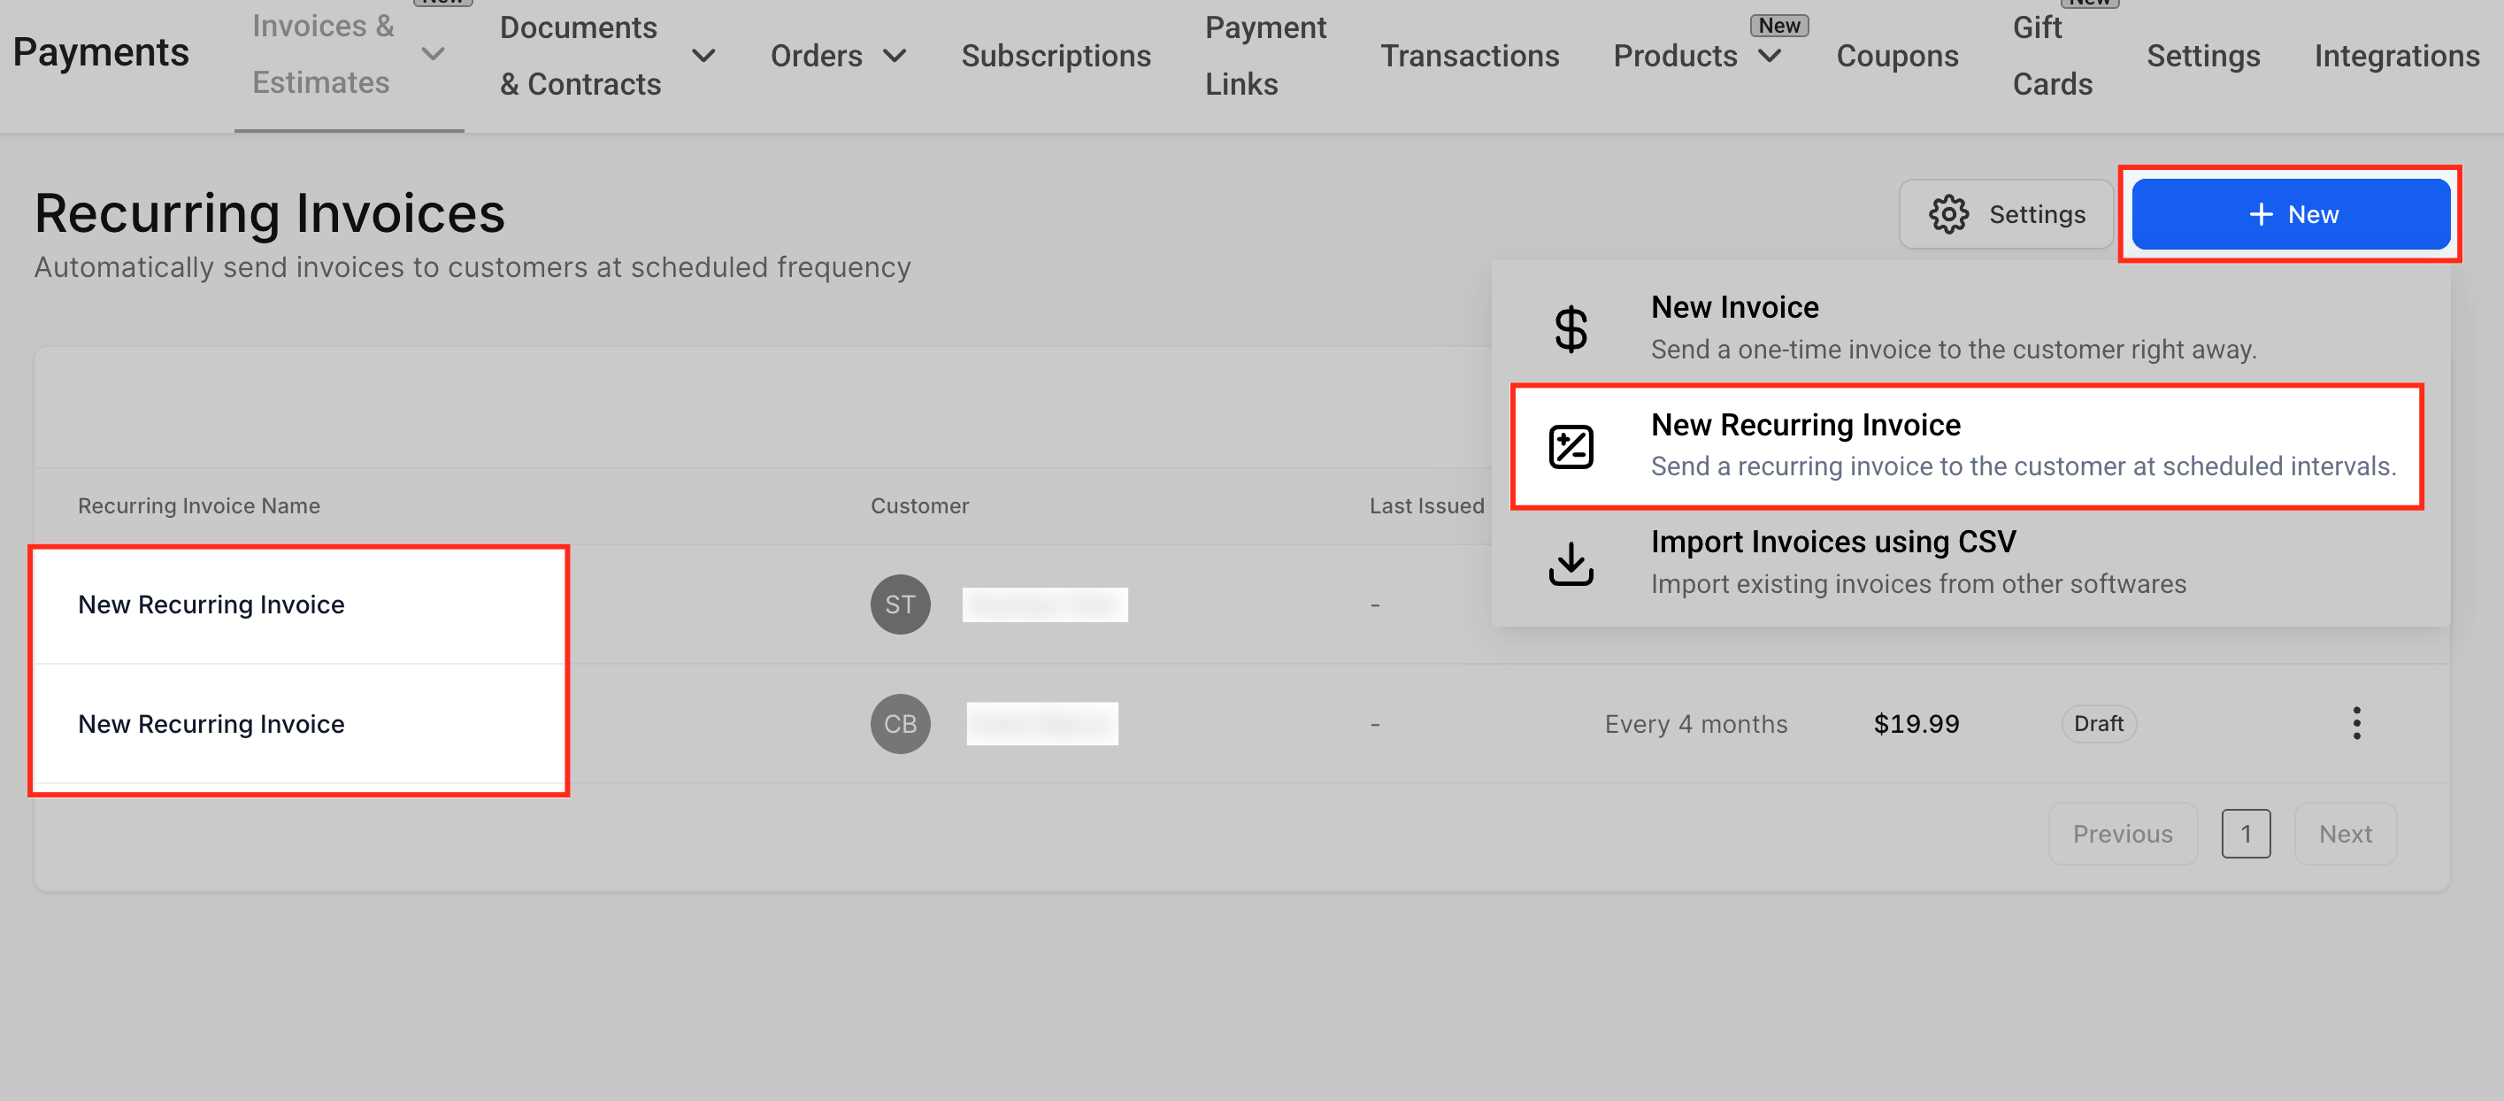Click the ST customer avatar
2504x1101 pixels.
(x=899, y=604)
